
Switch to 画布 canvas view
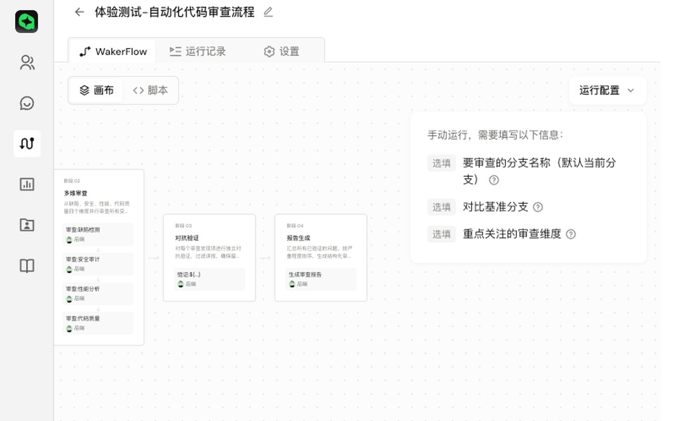96,90
